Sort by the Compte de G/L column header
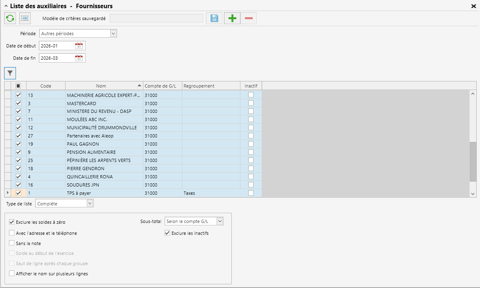Viewport: 480px width, 288px height. tap(163, 86)
